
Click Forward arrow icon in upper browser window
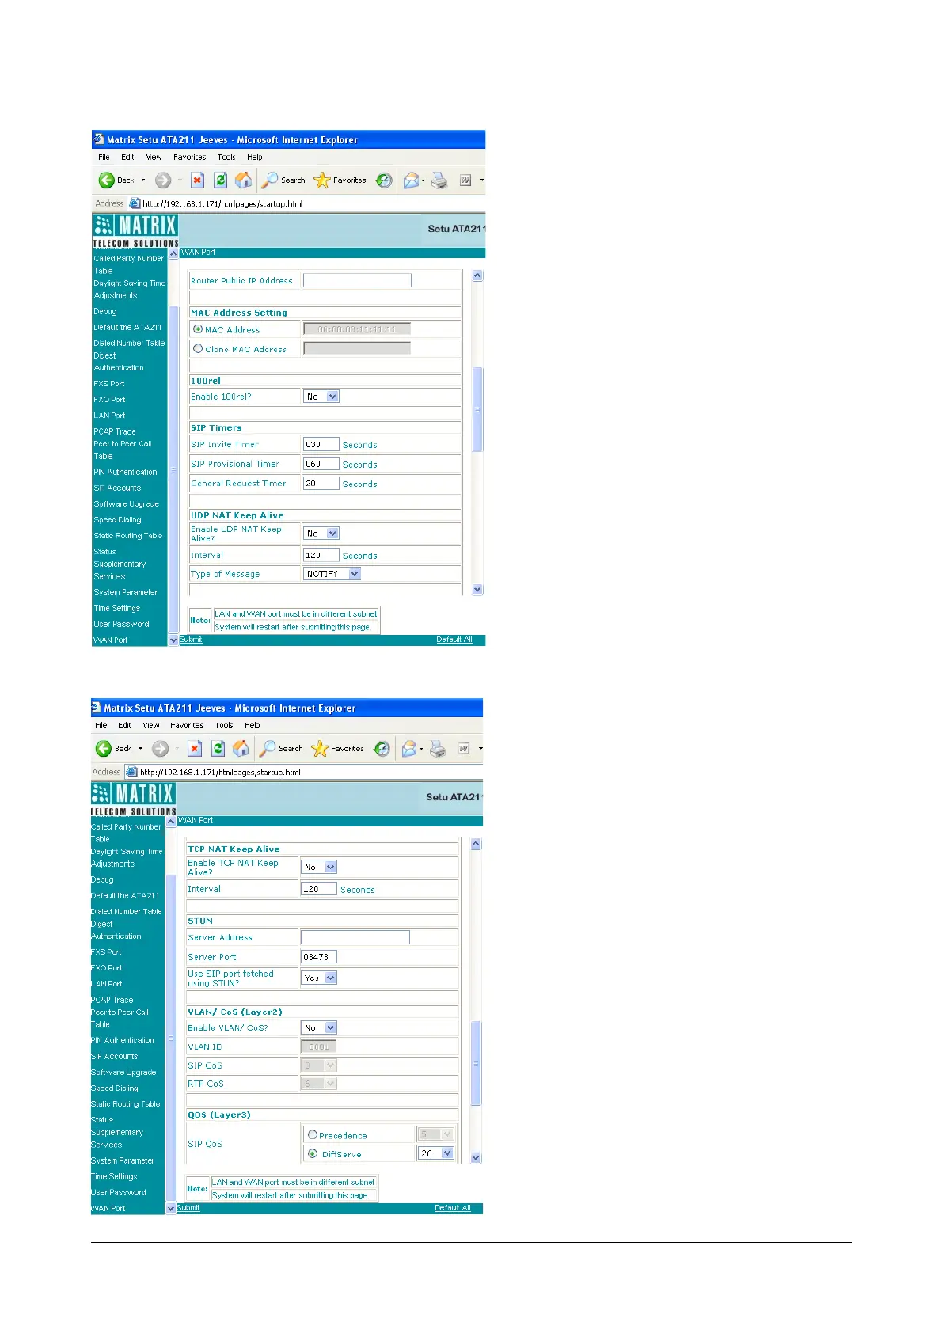[x=163, y=180]
